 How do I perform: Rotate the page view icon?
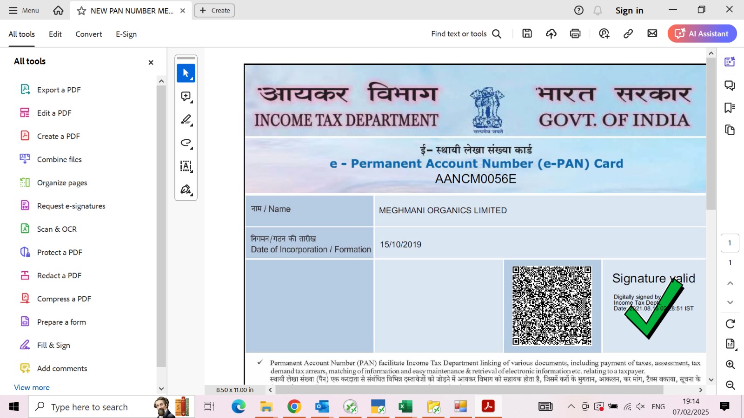(730, 324)
